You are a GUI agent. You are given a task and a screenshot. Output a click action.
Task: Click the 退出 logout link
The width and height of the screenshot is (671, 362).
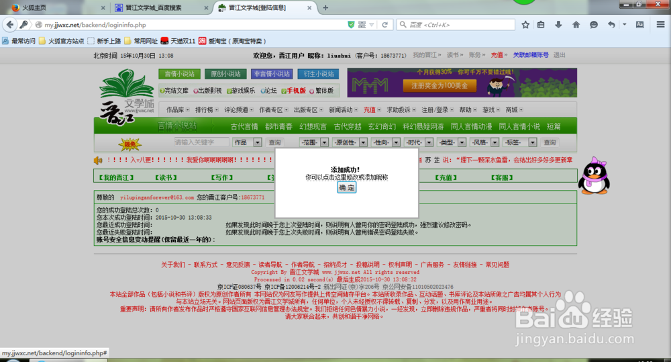(x=560, y=55)
